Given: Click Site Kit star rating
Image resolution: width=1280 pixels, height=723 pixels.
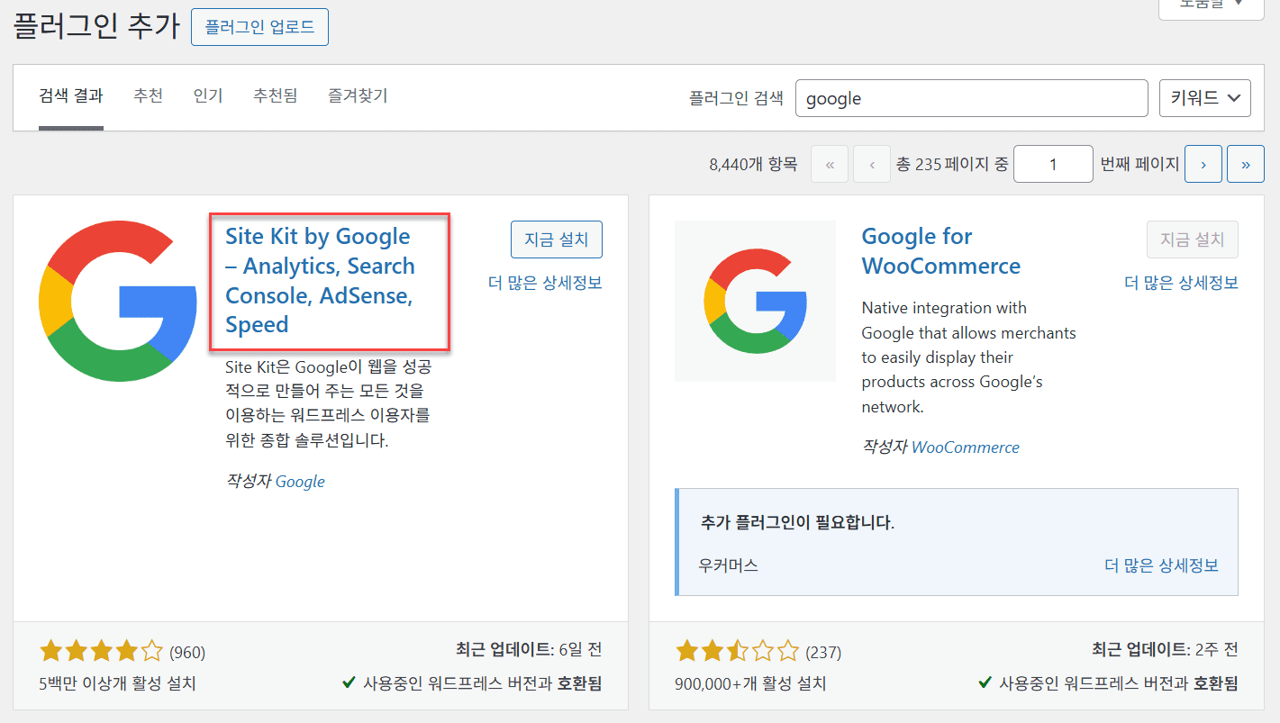Looking at the screenshot, I should (x=102, y=651).
